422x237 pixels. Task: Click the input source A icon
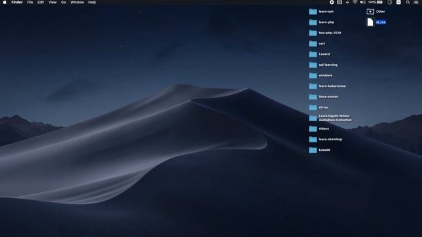pos(398,2)
